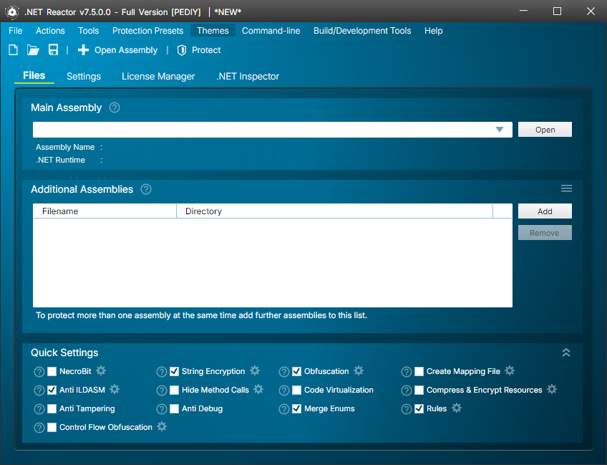Enable Anti Tampering protection
The height and width of the screenshot is (465, 607).
click(52, 408)
